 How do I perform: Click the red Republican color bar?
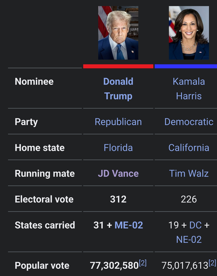pyautogui.click(x=118, y=66)
